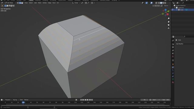This screenshot has height=109, width=194.
Task: Toggle X-ray mode
Action: (x=156, y=3)
